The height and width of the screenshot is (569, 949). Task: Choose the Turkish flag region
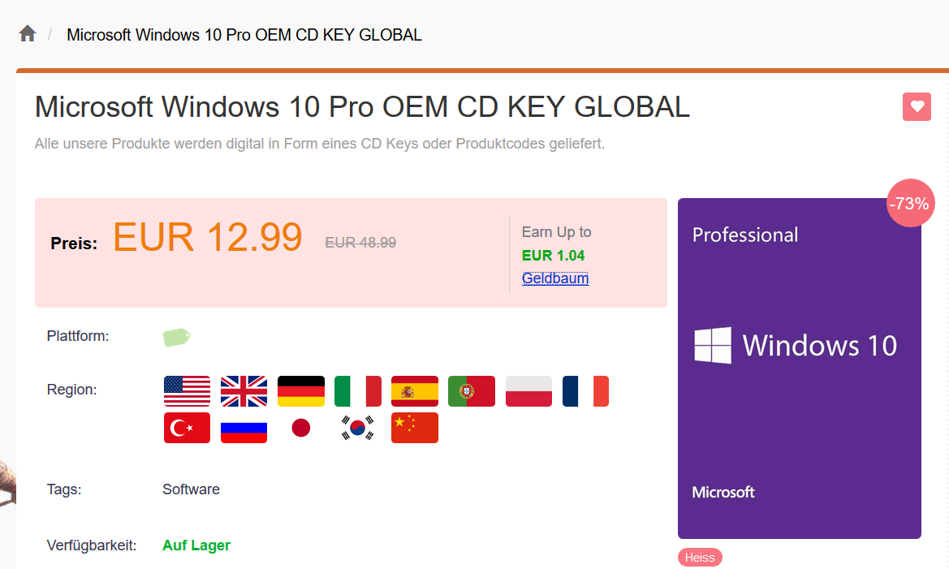click(187, 428)
